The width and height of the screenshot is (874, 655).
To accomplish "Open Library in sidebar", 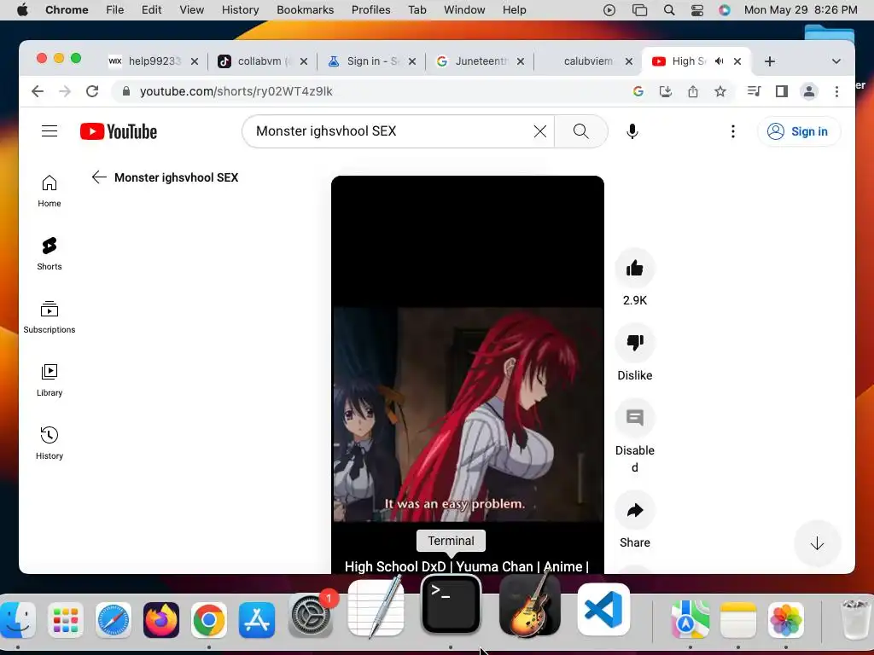I will (x=49, y=380).
